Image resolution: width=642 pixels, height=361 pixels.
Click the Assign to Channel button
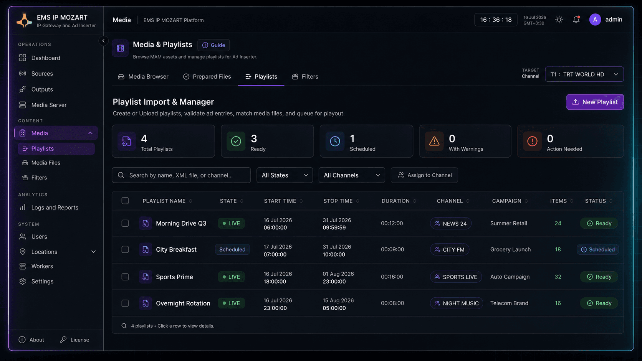(424, 175)
